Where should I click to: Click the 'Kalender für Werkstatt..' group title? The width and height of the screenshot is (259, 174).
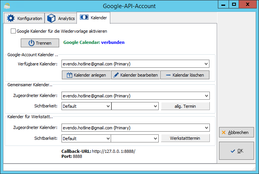click(30, 117)
